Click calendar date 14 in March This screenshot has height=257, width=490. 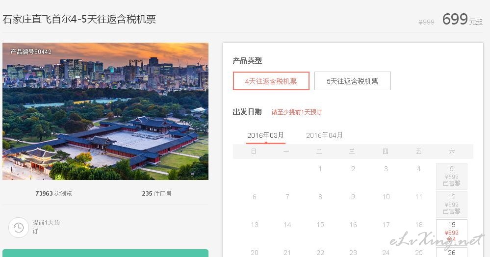click(x=287, y=225)
